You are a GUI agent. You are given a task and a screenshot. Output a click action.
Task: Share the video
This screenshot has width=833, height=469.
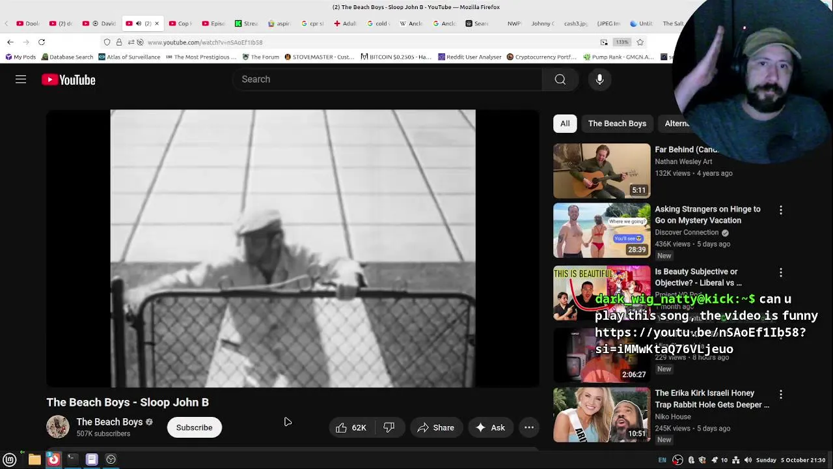436,427
